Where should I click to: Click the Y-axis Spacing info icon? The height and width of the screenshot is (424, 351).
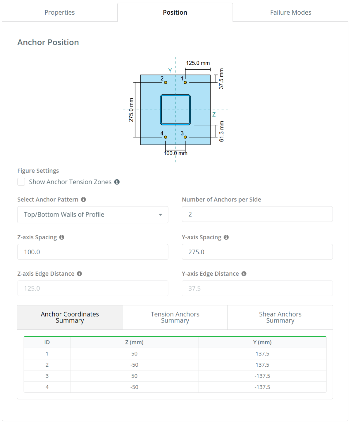[x=226, y=237]
